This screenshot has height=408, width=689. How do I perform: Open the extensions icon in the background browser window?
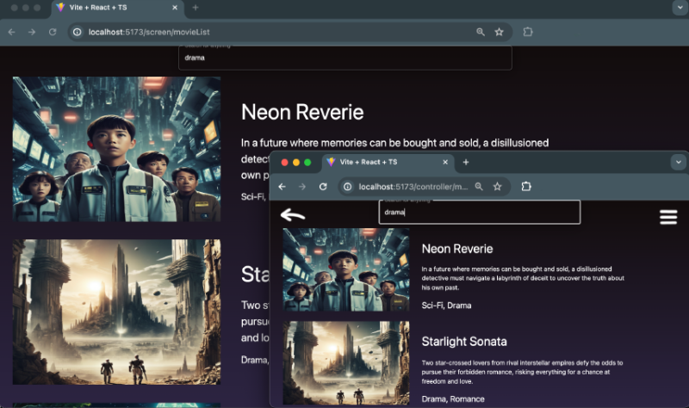pos(528,32)
